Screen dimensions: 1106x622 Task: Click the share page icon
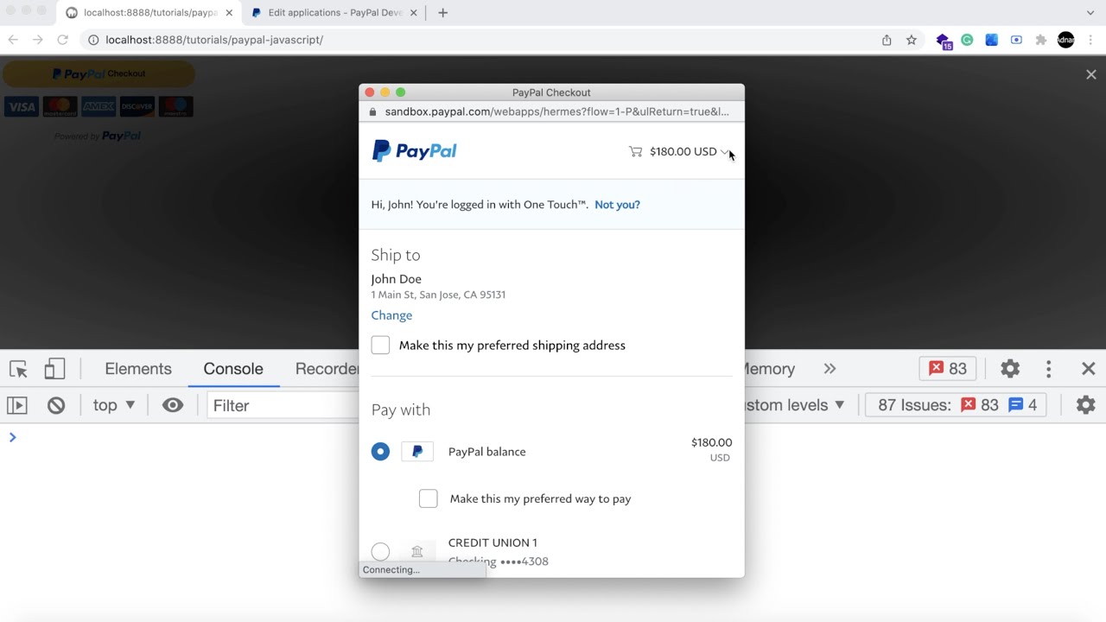coord(887,40)
